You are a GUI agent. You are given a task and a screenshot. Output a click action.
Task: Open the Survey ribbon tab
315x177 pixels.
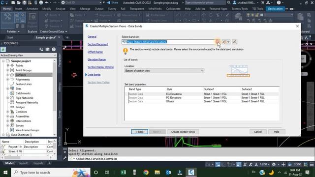pyautogui.click(x=112, y=9)
